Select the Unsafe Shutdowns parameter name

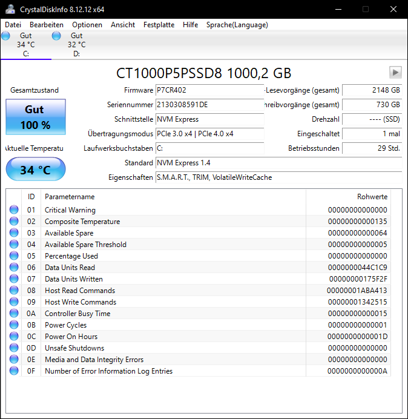(x=74, y=348)
